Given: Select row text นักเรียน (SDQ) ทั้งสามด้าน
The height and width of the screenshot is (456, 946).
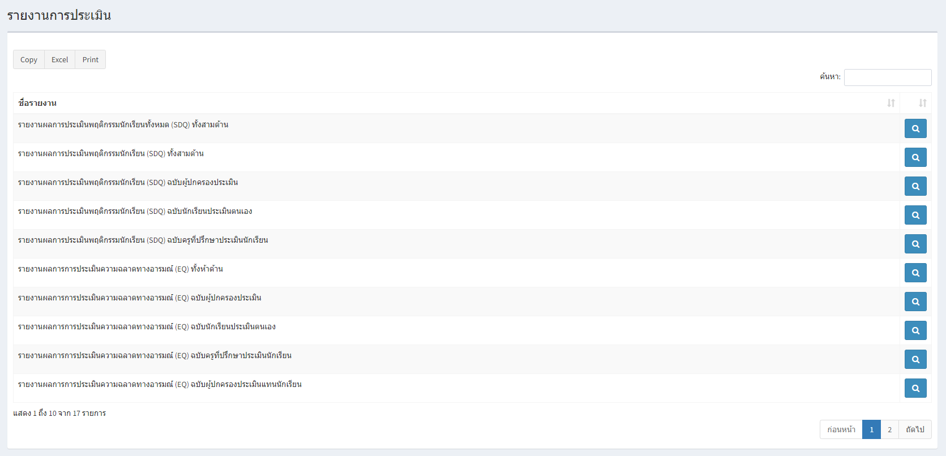Looking at the screenshot, I should 110,153.
